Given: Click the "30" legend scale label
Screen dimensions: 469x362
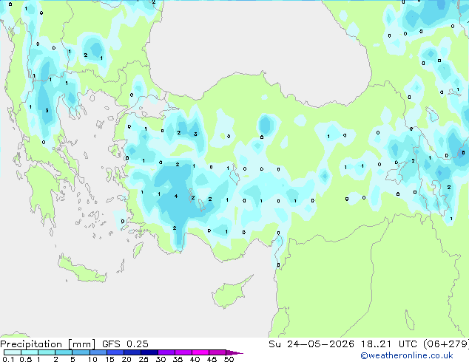Looking at the screenshot, I should (161, 359).
